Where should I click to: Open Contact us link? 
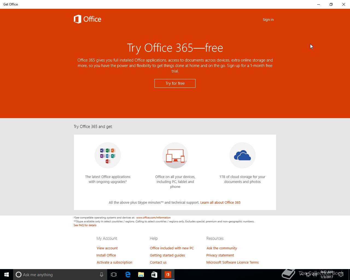158,262
